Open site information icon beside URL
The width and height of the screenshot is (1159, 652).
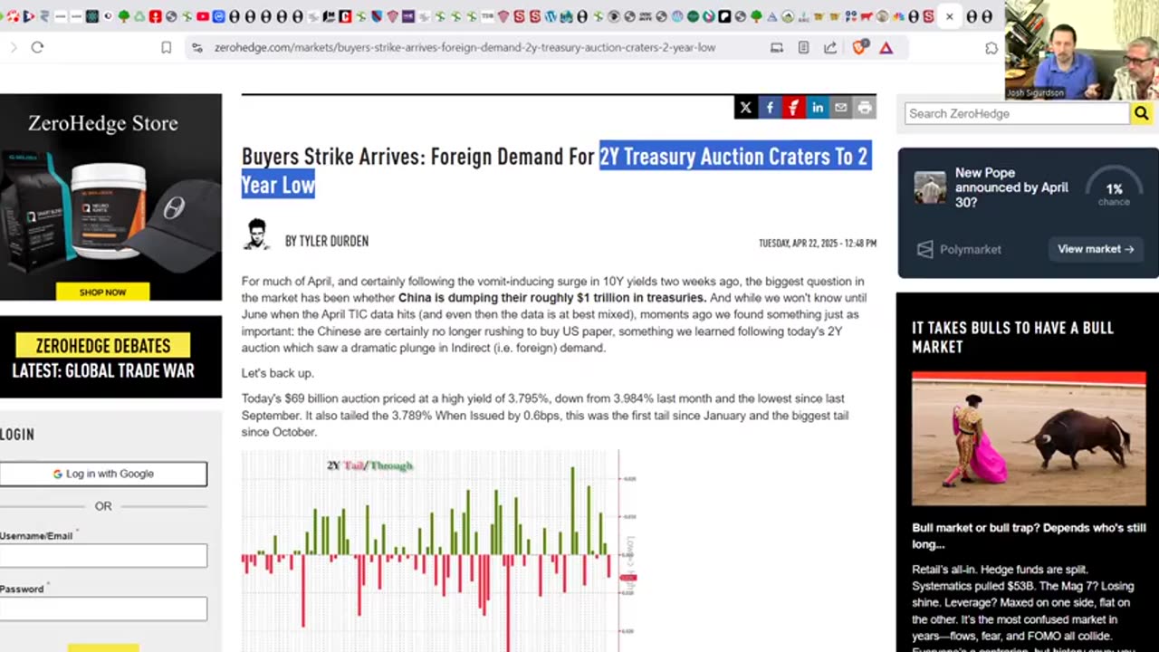click(x=197, y=47)
